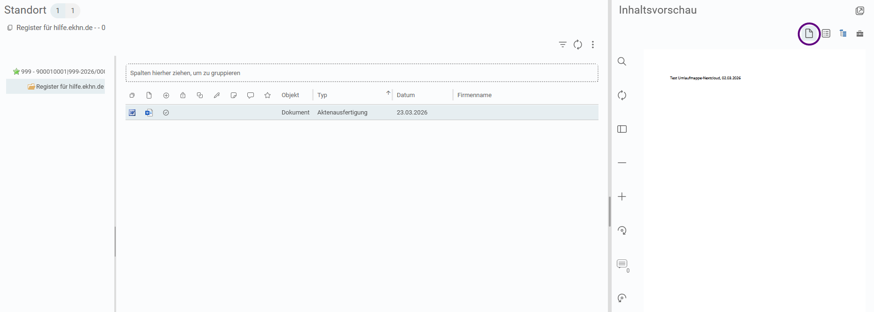Click the circled plus column header icon
The image size is (874, 312).
coord(166,95)
